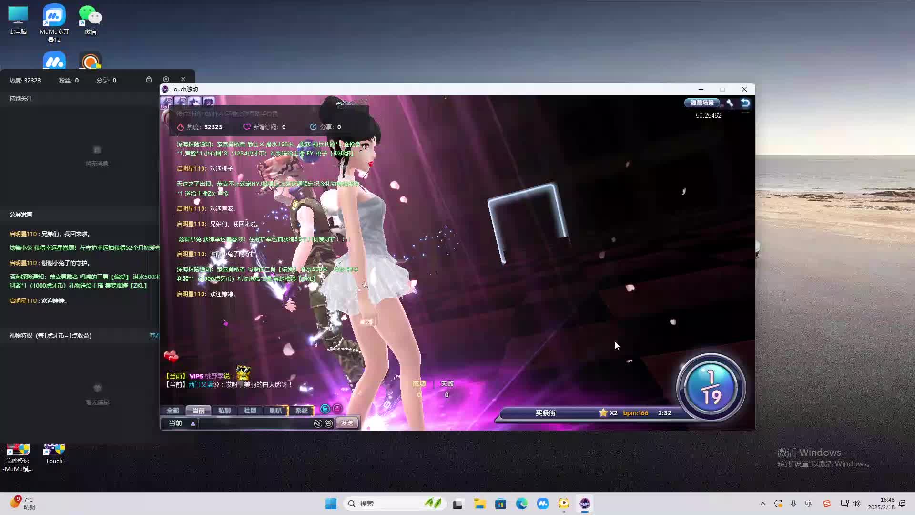
Task: Click the chat clear icon beside emoji
Action: tap(318, 423)
